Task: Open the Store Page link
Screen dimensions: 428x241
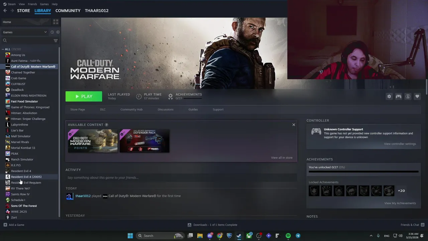Action: pos(78,109)
